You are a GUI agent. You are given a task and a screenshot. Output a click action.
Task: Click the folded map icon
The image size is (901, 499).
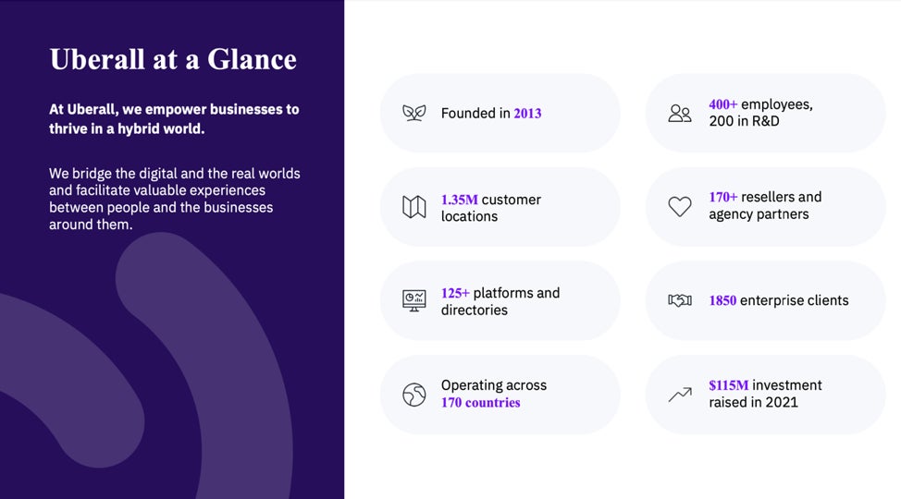(413, 207)
